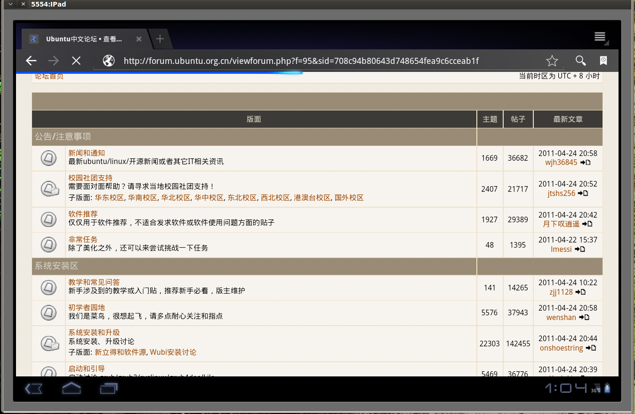635x414 pixels.
Task: Open the 初学者园地 forum
Action: click(87, 307)
